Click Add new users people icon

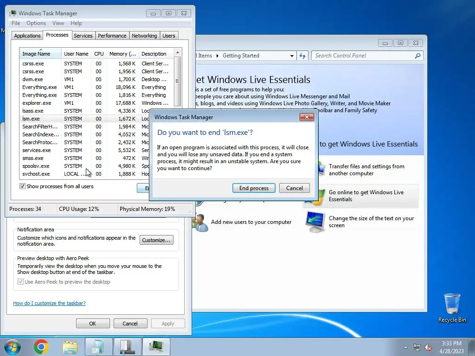(x=200, y=222)
